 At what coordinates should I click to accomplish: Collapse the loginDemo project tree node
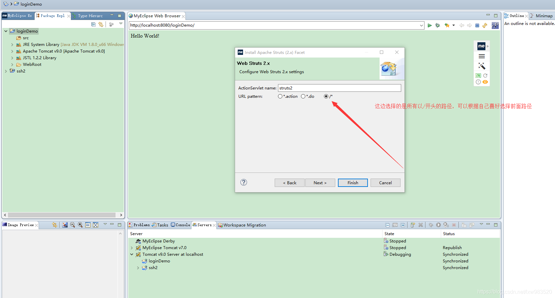click(x=6, y=31)
